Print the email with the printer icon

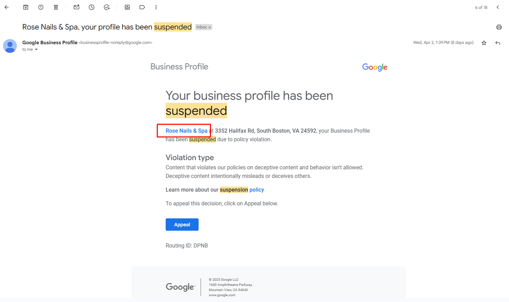[x=499, y=27]
